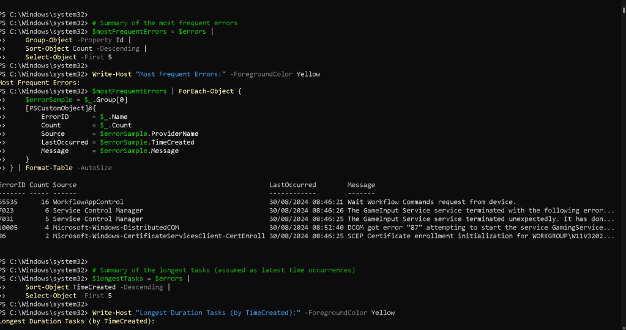626x330 pixels.
Task: Click the "$longestTasks" variable
Action: pos(117,279)
